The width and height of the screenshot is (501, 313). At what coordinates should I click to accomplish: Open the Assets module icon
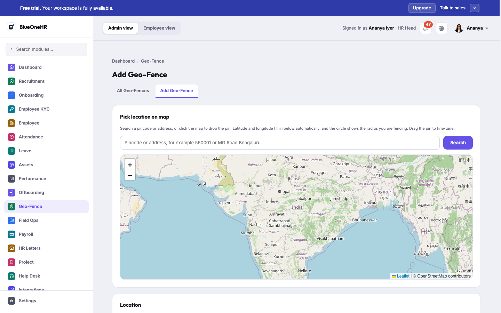point(11,165)
